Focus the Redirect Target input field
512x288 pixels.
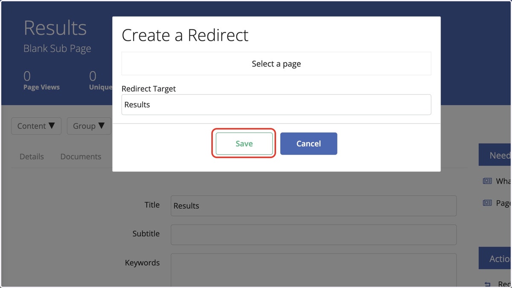point(276,105)
